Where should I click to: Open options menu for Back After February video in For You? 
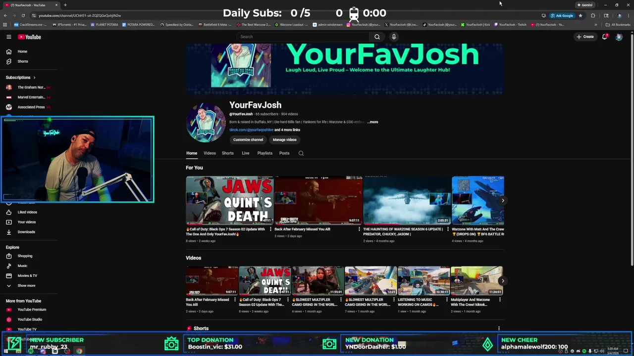click(359, 229)
